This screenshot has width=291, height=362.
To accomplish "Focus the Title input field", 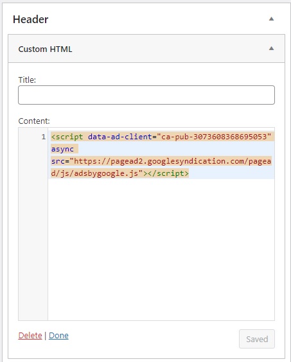I will pos(146,95).
